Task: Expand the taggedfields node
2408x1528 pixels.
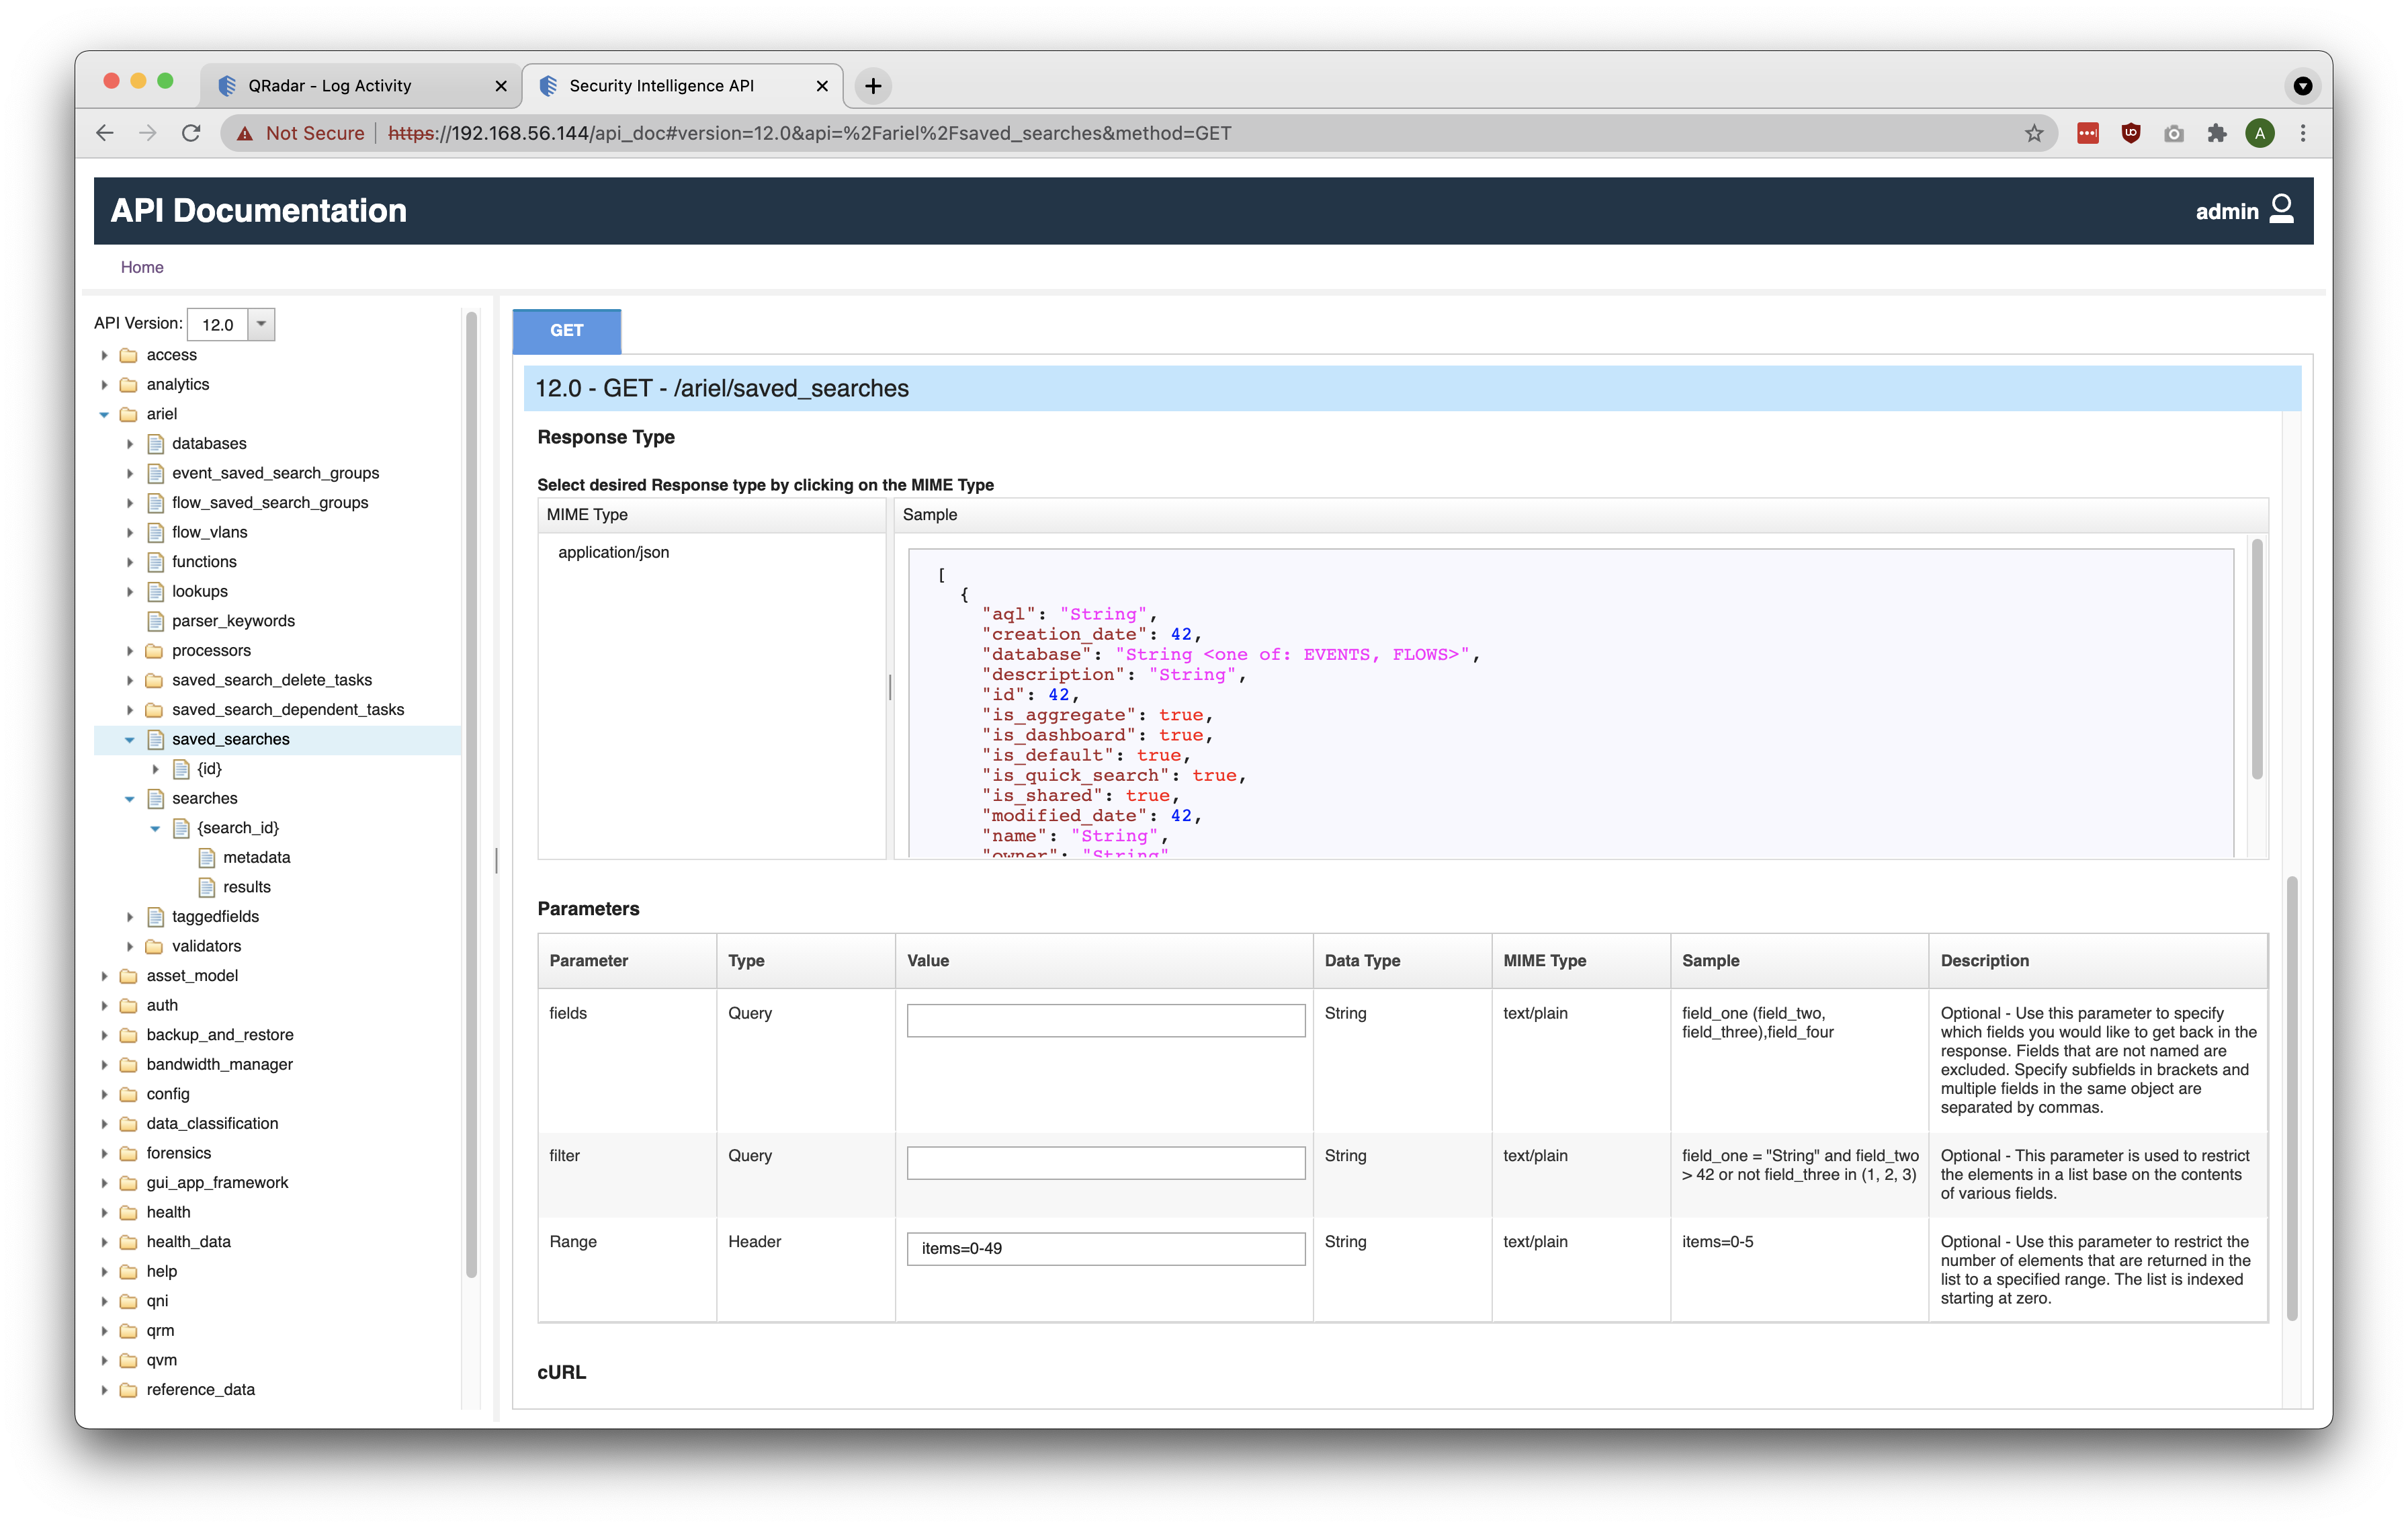Action: click(130, 916)
